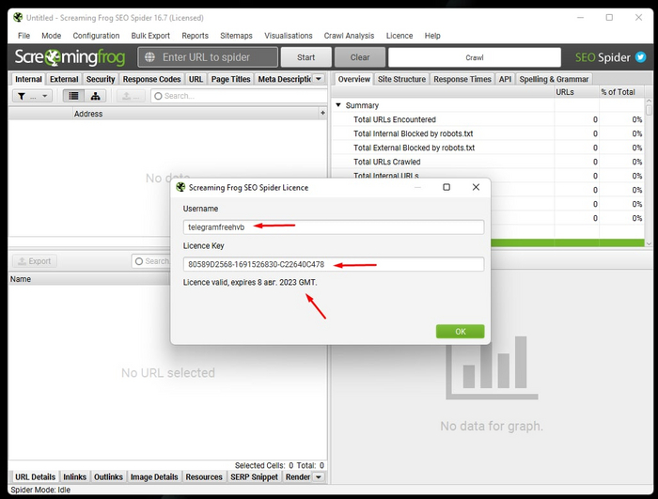
Task: Open the filter funnel dropdown
Action: pos(32,96)
